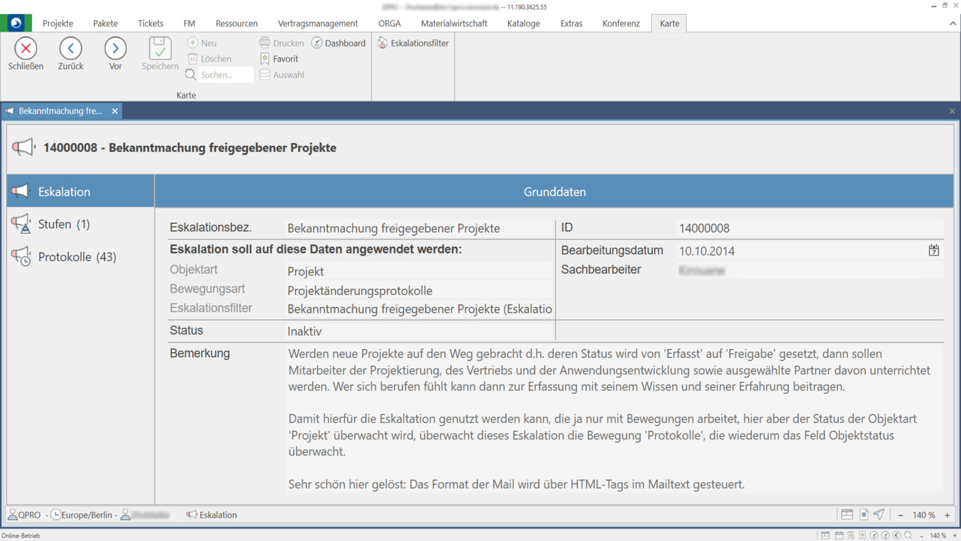Image resolution: width=961 pixels, height=541 pixels.
Task: Switch to the Materialwirtschaft tab
Action: 454,23
